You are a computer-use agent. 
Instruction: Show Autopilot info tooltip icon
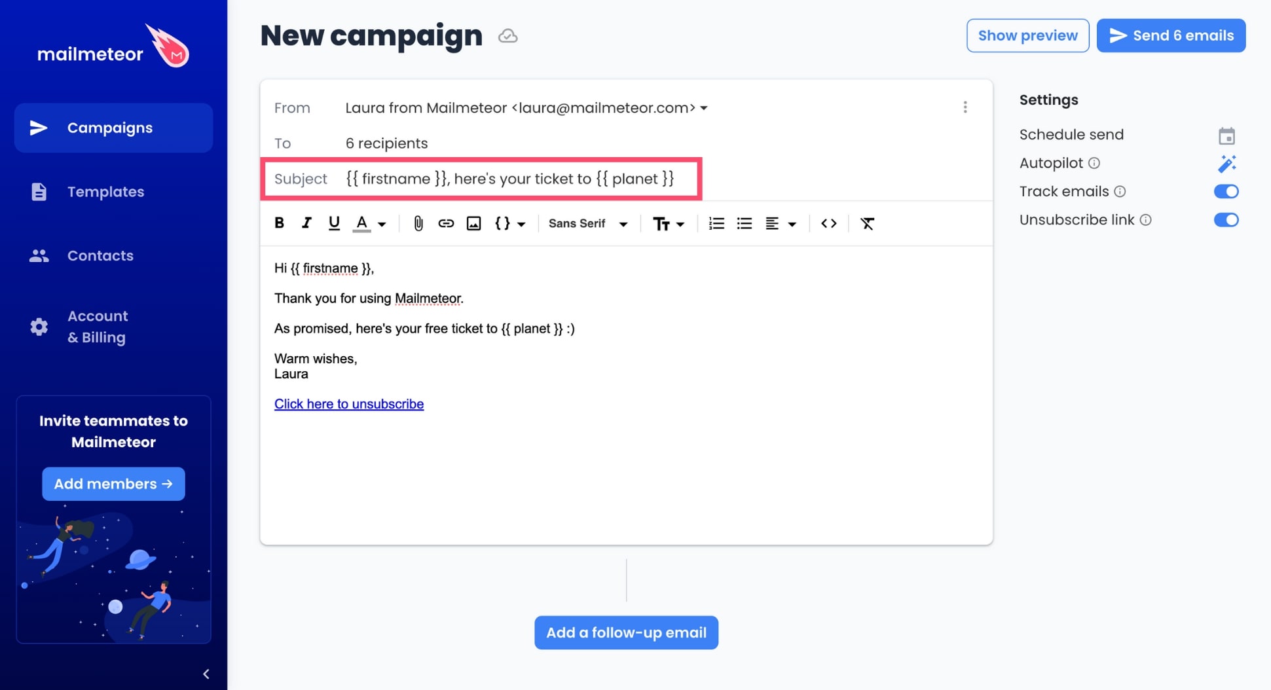pos(1094,163)
